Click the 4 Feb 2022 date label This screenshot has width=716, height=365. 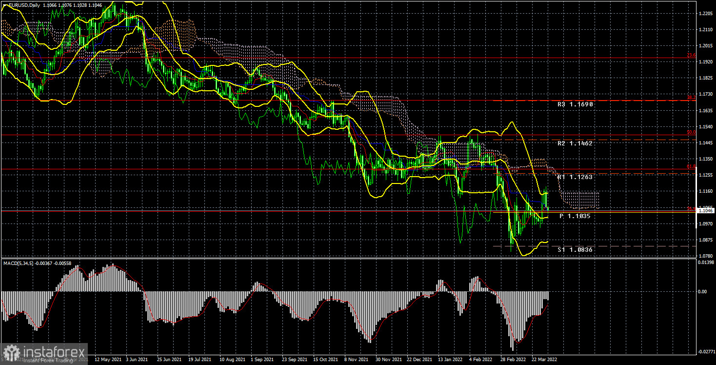tap(480, 359)
